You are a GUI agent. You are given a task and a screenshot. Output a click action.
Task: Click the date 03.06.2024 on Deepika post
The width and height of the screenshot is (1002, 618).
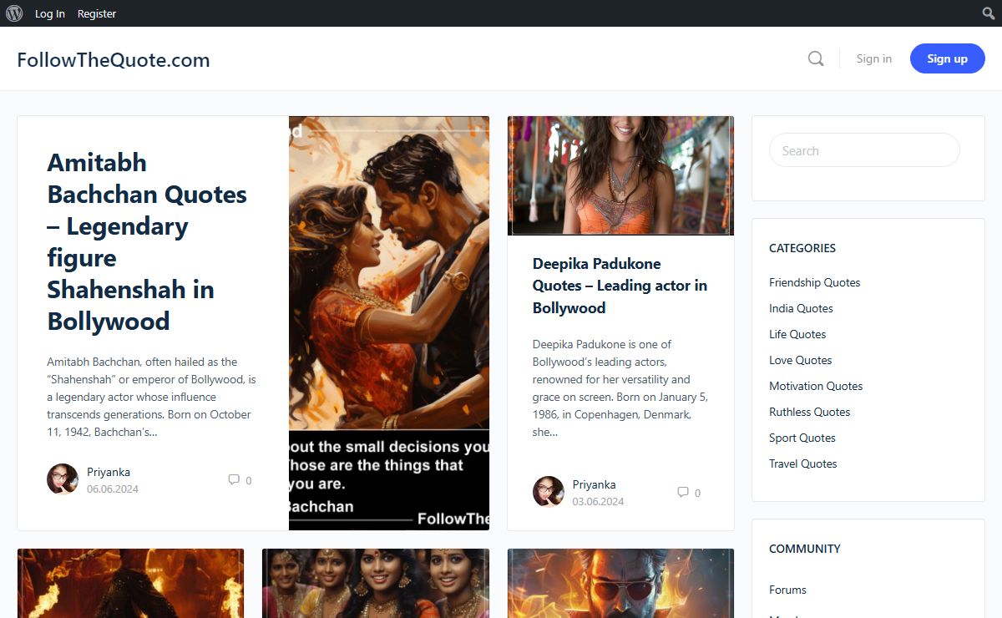pyautogui.click(x=598, y=501)
